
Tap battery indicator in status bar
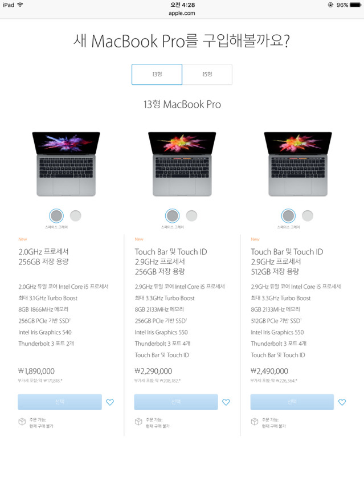point(355,5)
